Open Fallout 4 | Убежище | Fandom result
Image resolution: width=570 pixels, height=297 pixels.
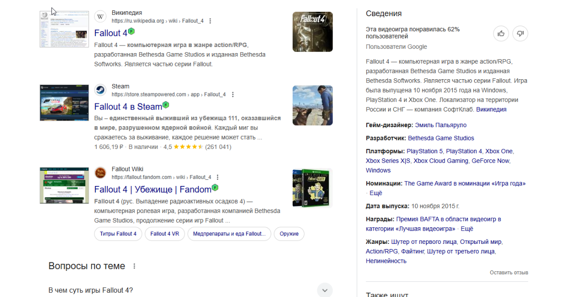(152, 190)
